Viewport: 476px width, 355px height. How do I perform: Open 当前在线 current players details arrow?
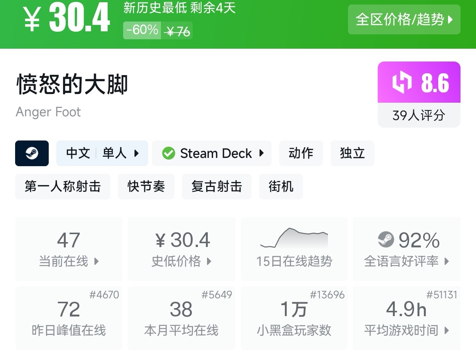pos(96,261)
